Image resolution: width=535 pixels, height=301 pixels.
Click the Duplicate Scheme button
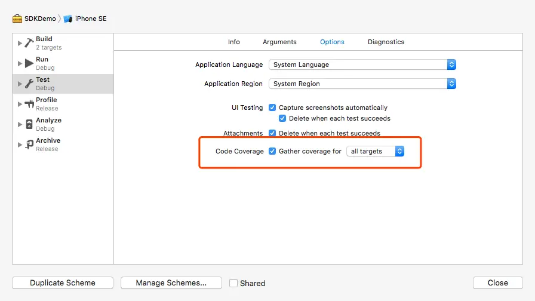point(63,283)
